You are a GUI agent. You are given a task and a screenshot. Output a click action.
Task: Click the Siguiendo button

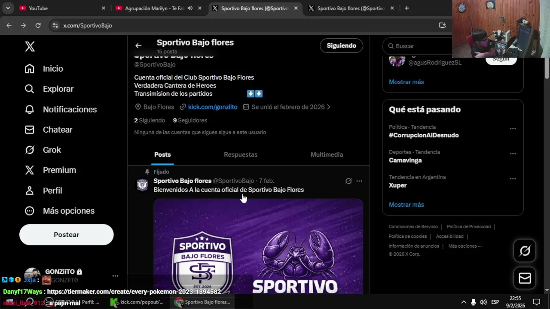point(341,45)
